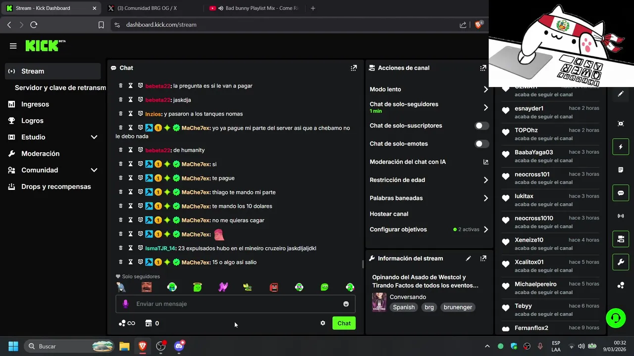
Task: Click the channel points infinity icon
Action: click(127, 323)
